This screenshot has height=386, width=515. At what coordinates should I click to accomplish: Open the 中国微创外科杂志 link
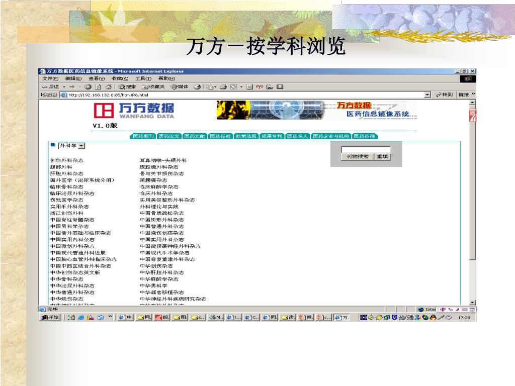pos(72,246)
